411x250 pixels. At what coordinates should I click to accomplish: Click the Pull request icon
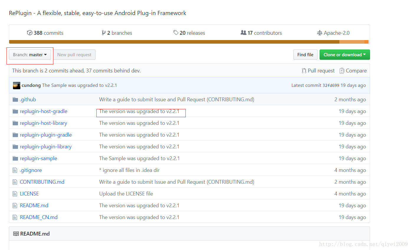[304, 71]
